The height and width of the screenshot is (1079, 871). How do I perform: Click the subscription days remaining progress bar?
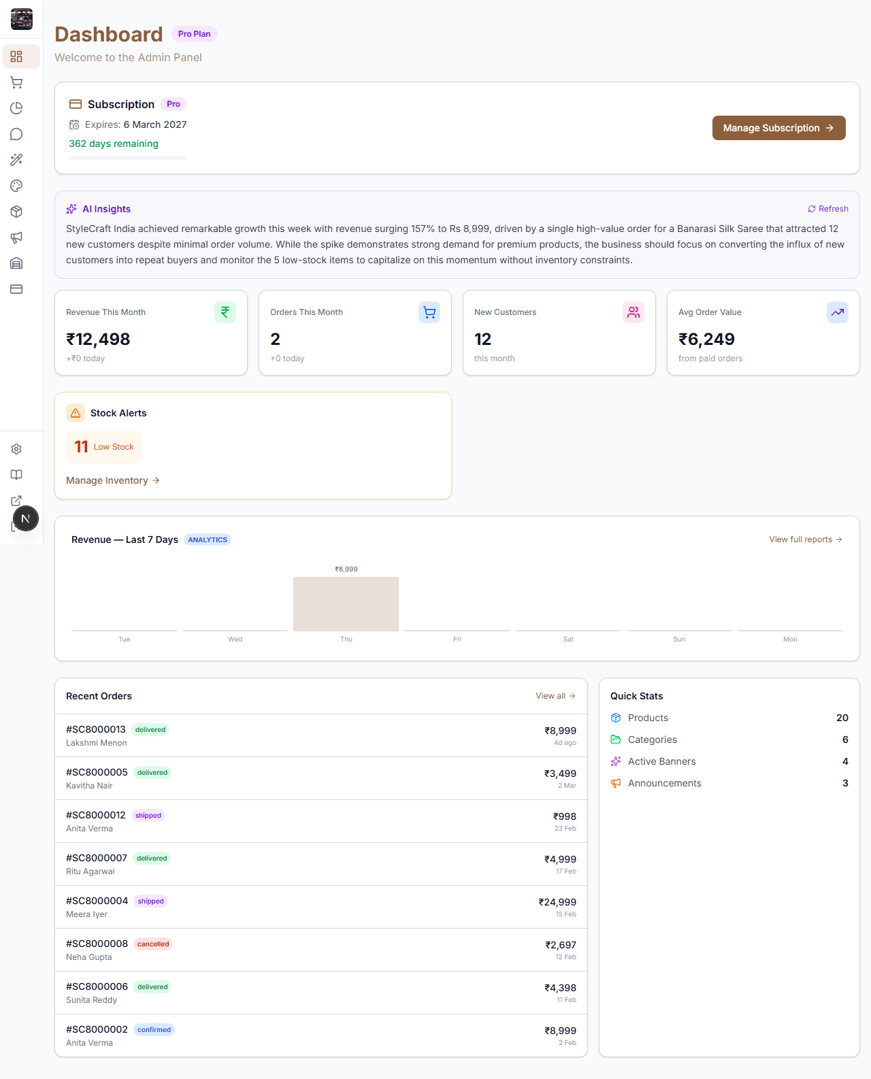(128, 158)
